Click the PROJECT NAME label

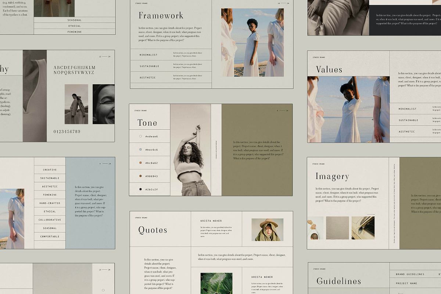click(x=406, y=283)
